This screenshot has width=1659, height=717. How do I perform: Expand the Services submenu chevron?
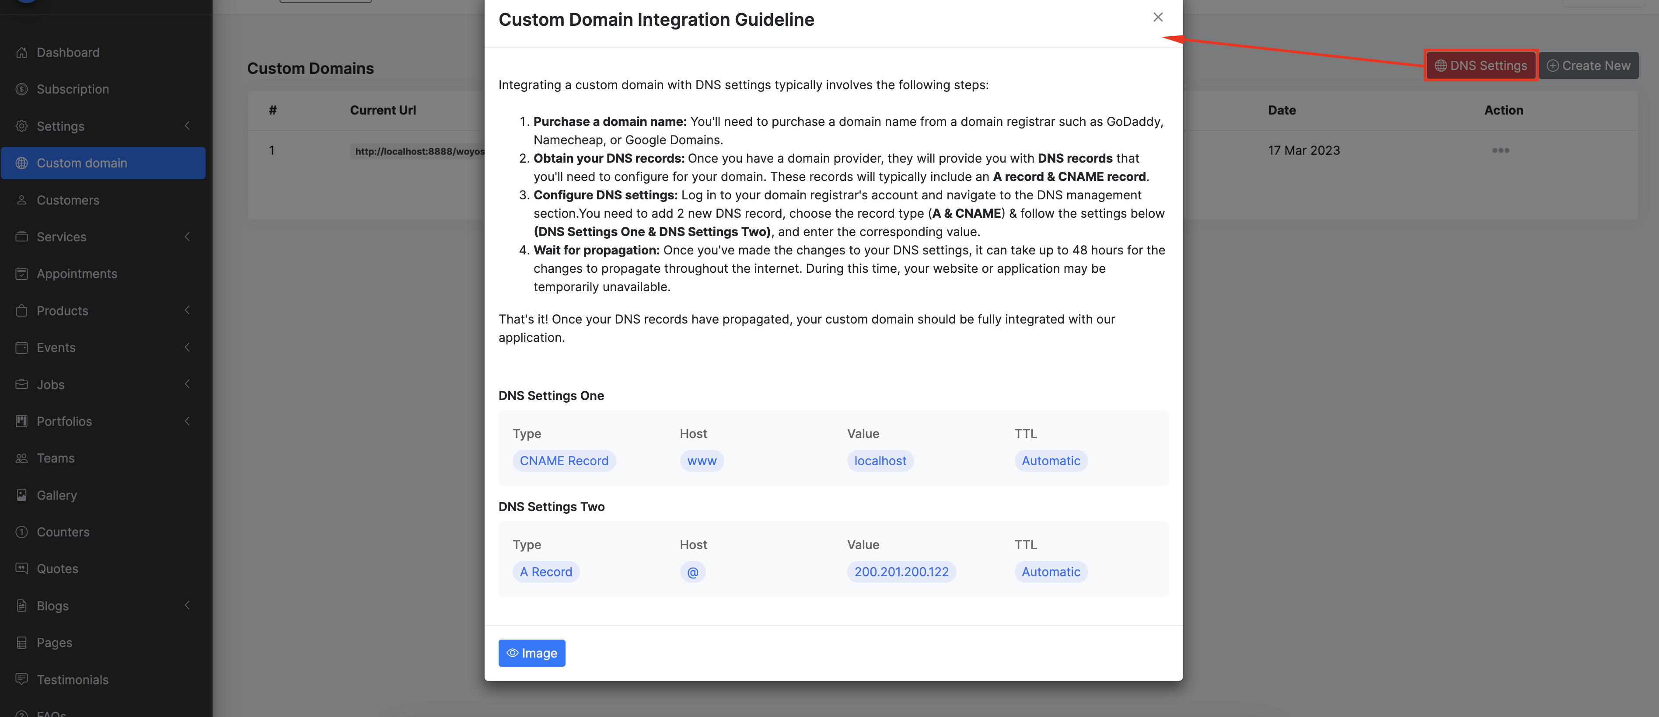pos(187,236)
